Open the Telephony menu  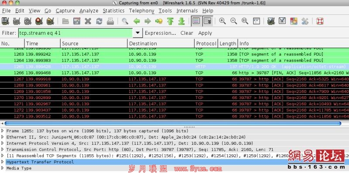(x=141, y=10)
